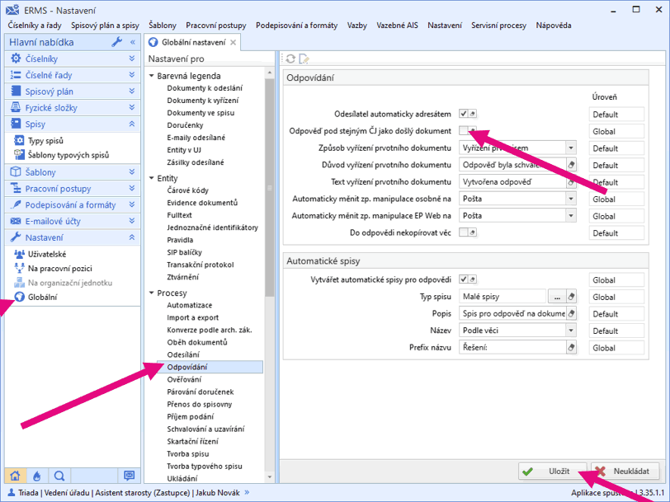Click the refresh icon in settings toolbar
670x502 pixels.
pos(290,59)
